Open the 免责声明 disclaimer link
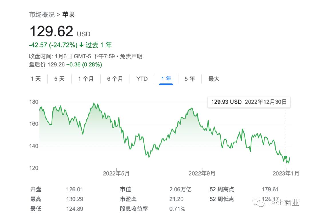The width and height of the screenshot is (309, 216). click(x=131, y=56)
